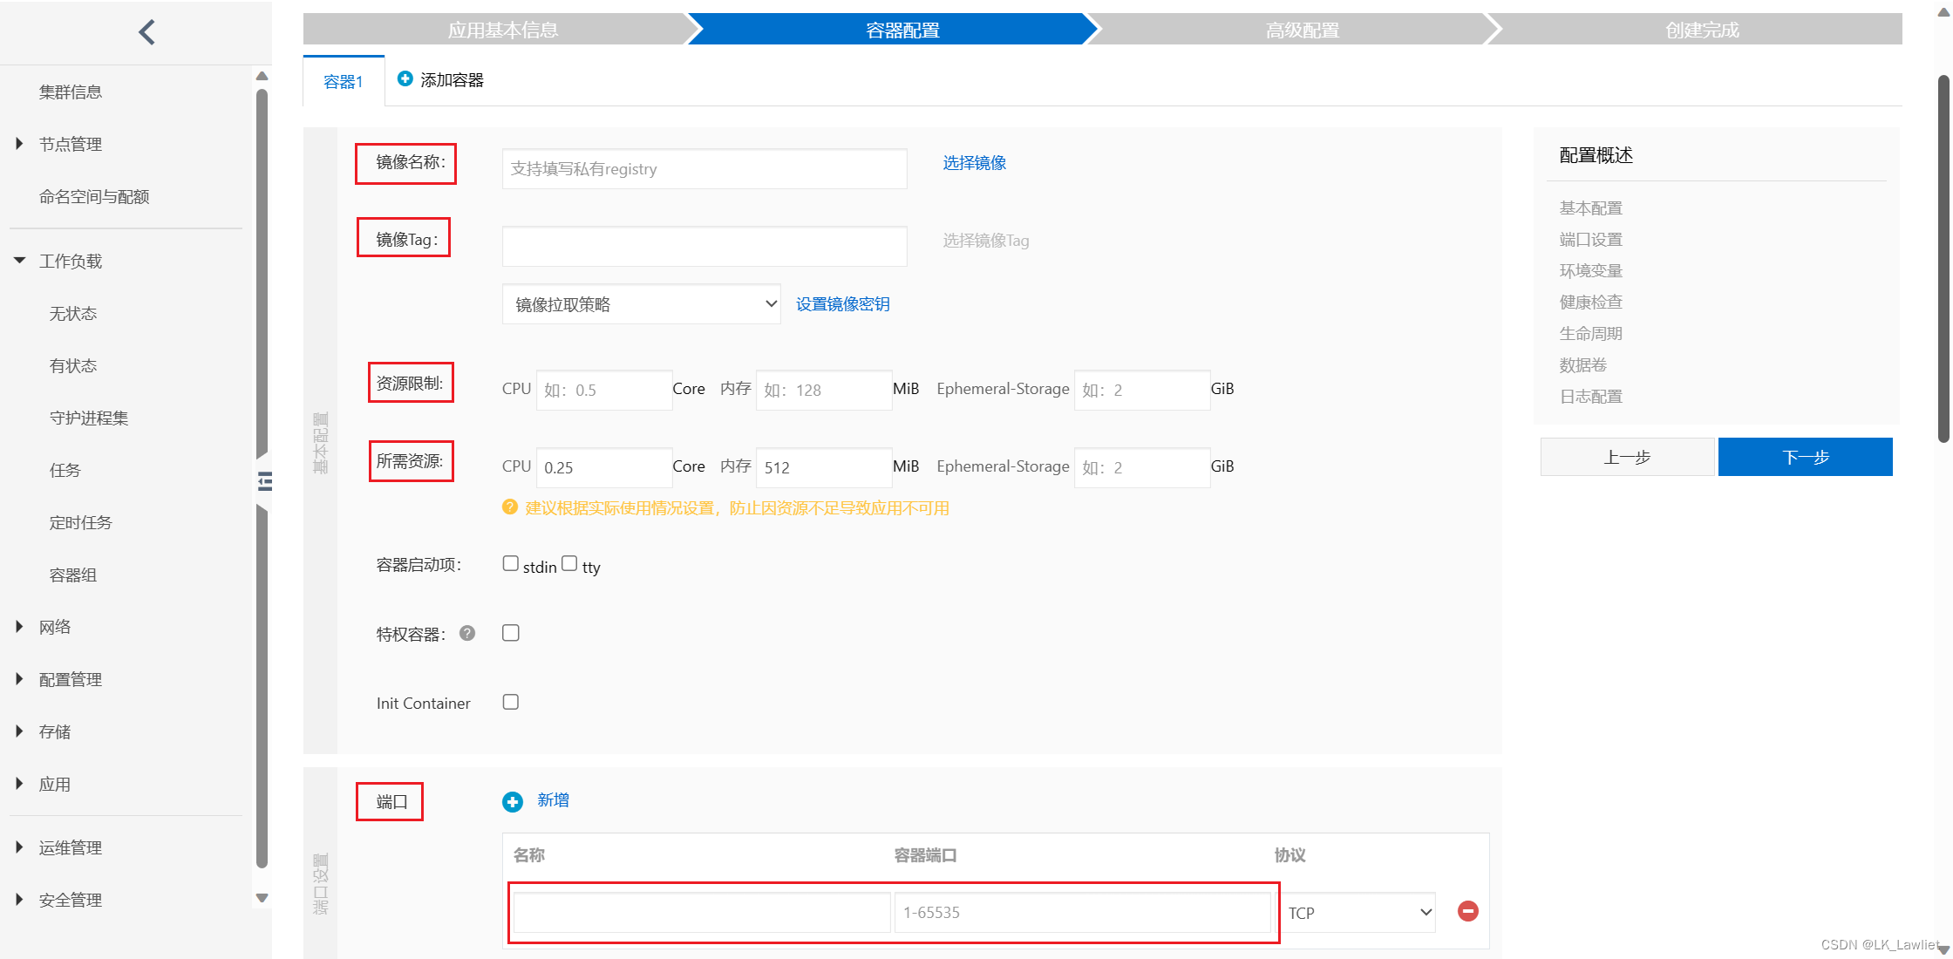Open the 有状态 workload page
The image size is (1953, 959).
pos(73,365)
